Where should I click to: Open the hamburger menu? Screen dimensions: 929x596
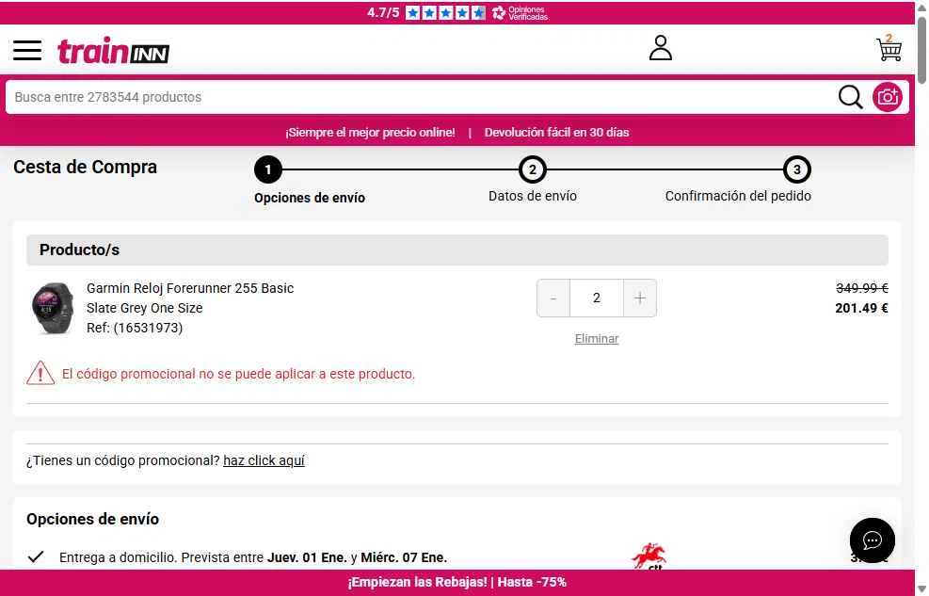point(27,50)
